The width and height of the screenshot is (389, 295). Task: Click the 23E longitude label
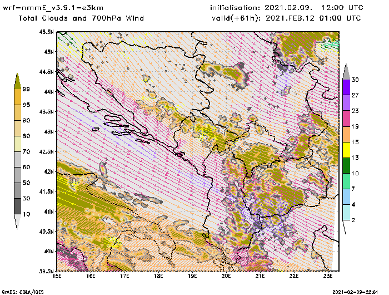tap(328, 276)
